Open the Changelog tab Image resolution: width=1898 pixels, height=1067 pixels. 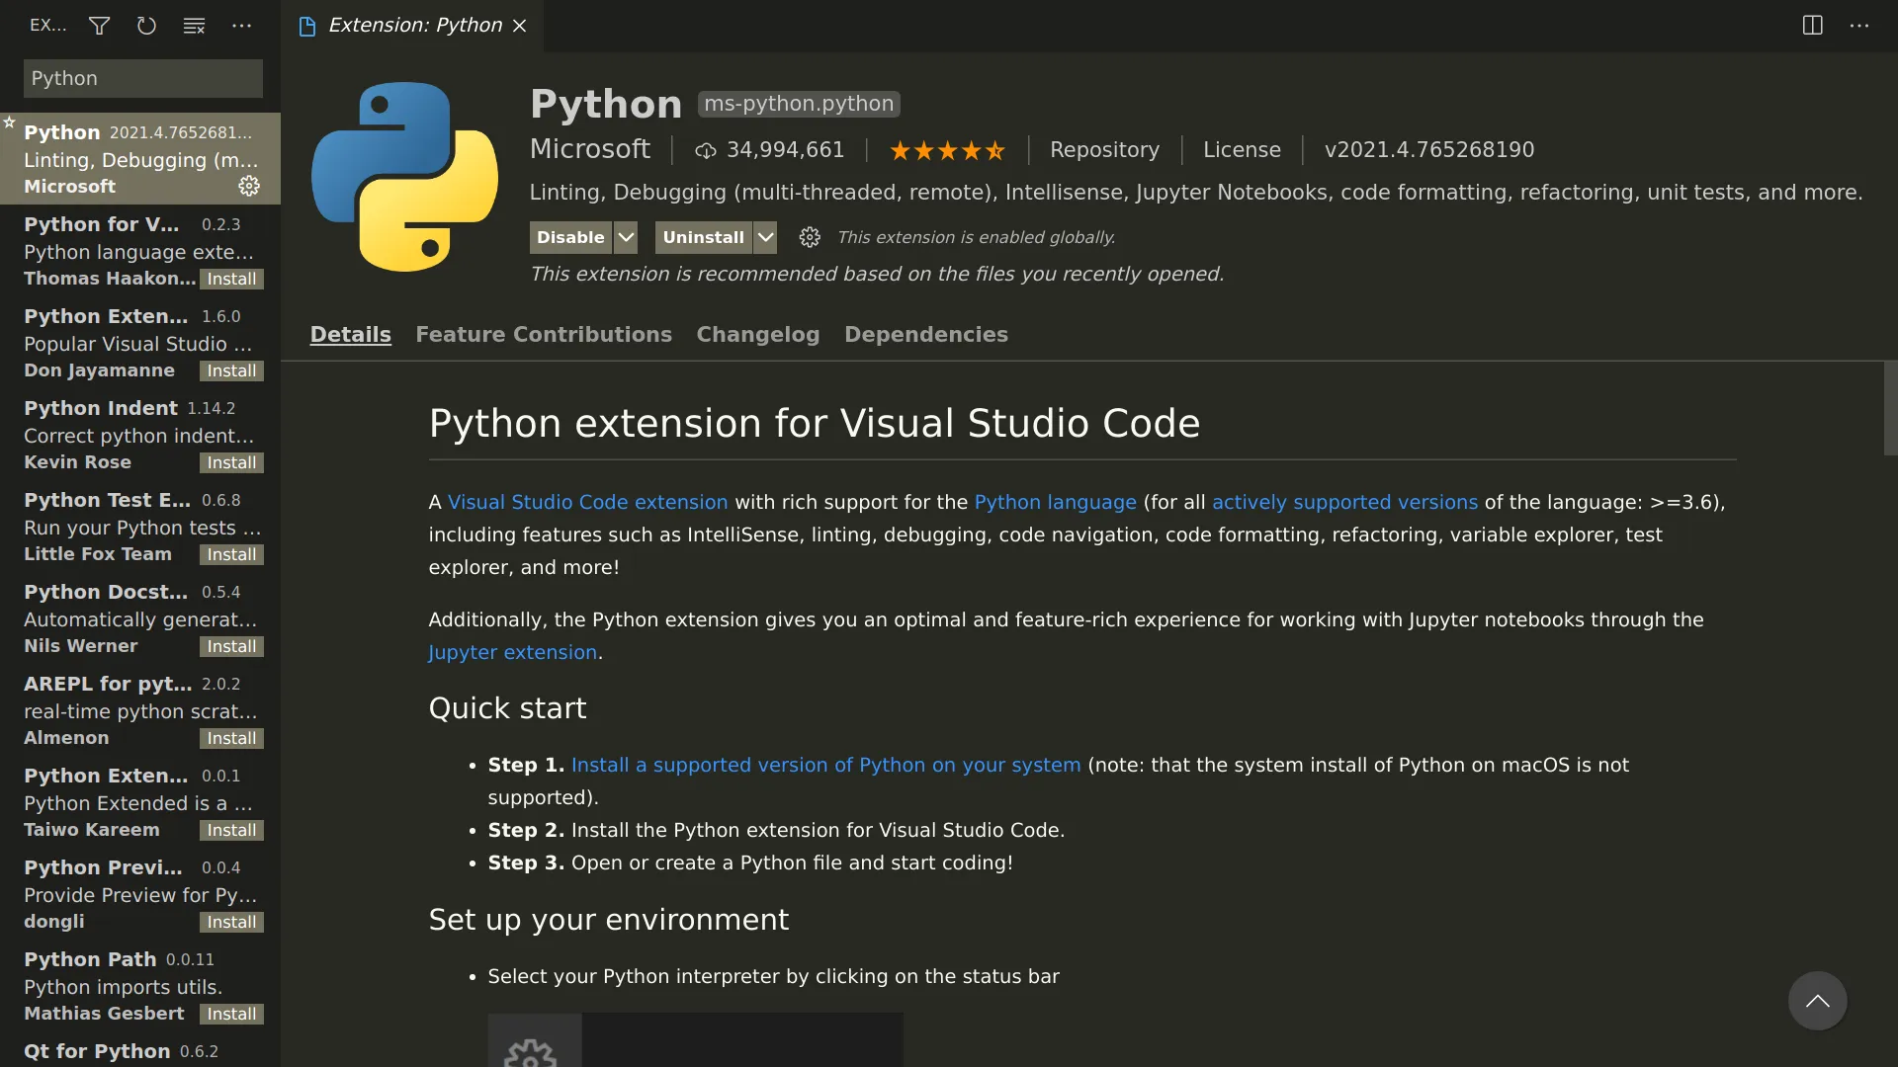point(757,334)
